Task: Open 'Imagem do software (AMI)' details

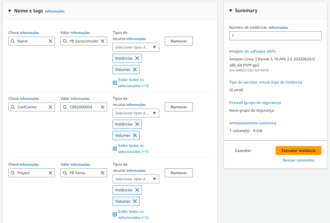Action: click(252, 51)
